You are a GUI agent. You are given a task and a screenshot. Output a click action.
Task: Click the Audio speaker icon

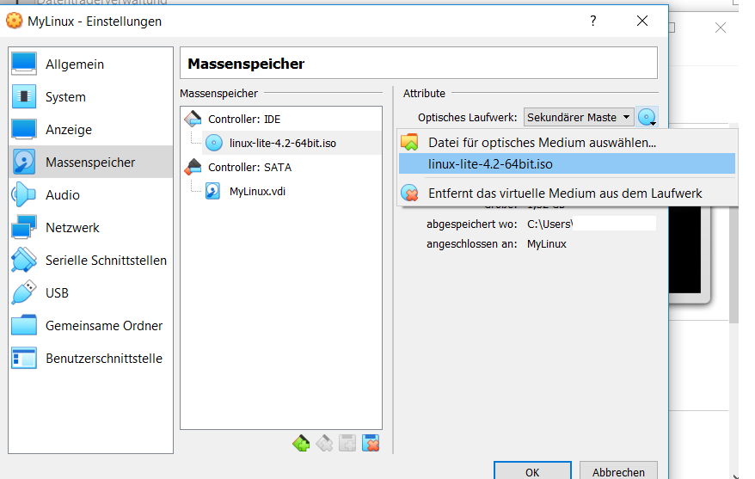coord(23,194)
